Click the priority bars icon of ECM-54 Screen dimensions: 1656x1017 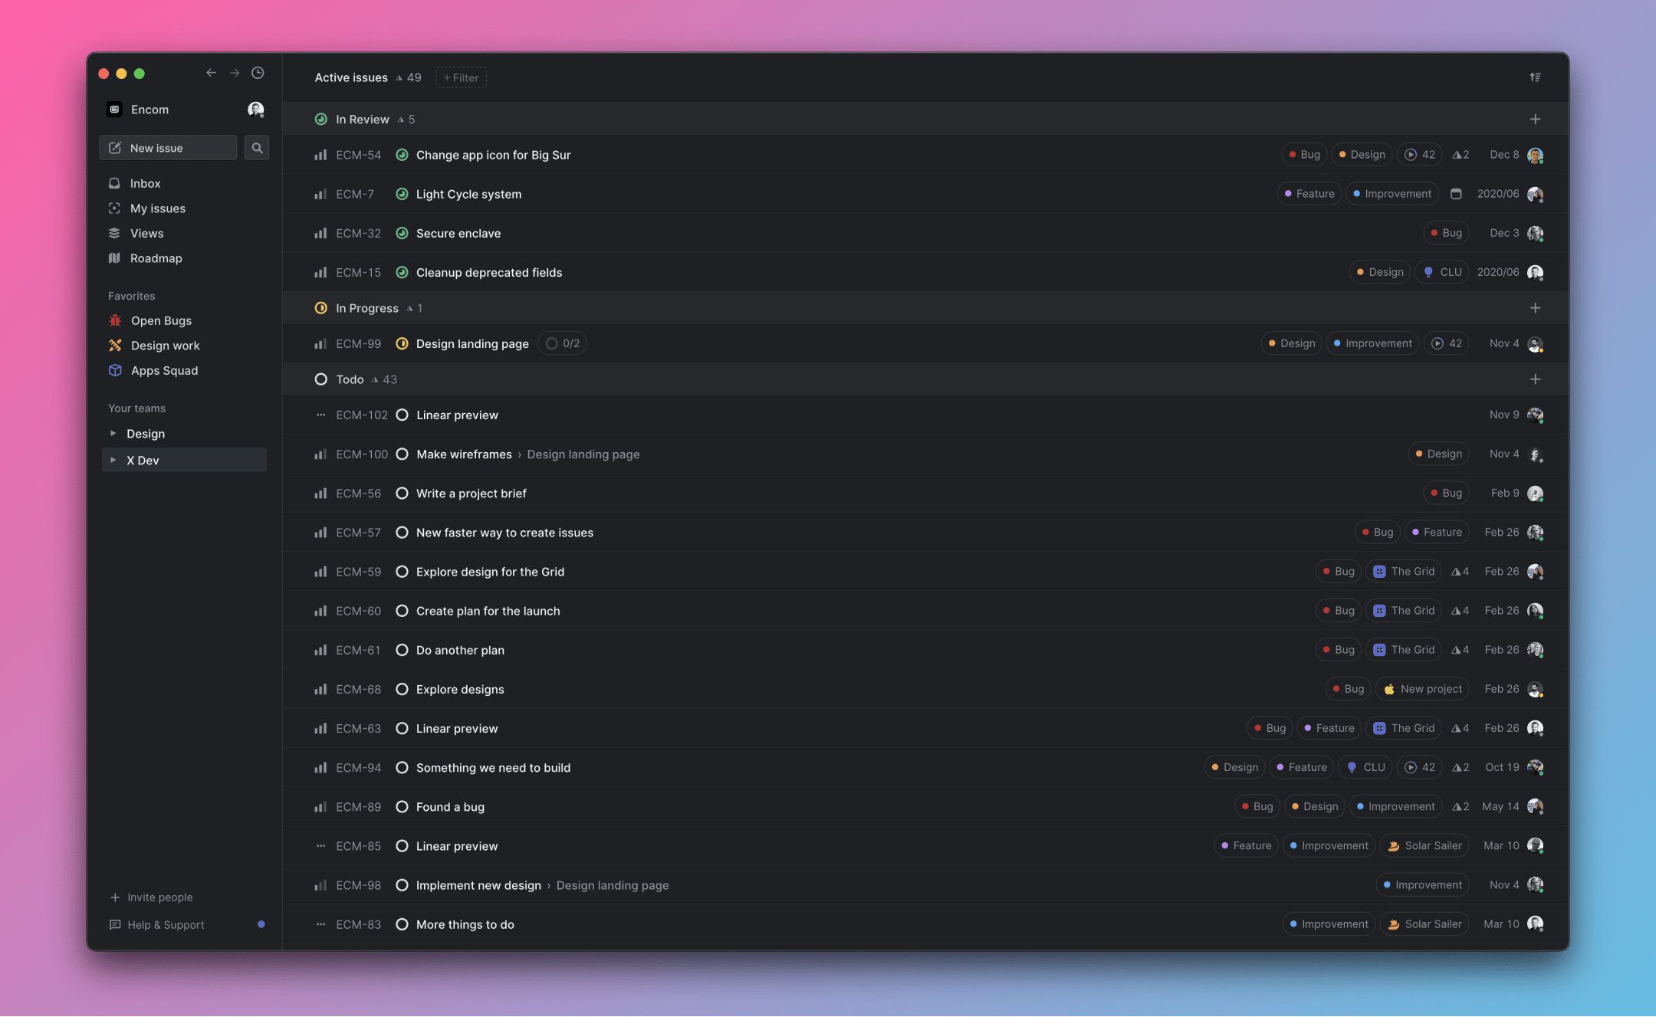point(320,155)
